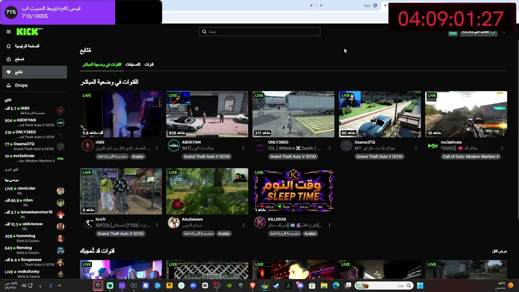Open Microsoft Edge in taskbar
519x292 pixels.
(336, 286)
